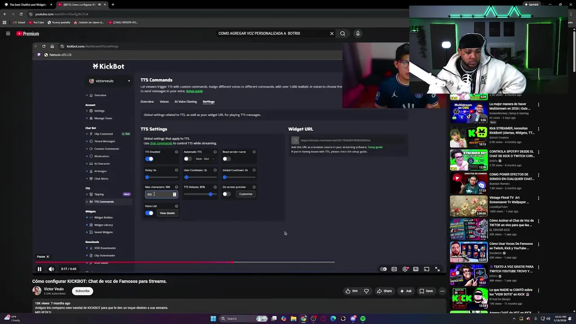Mute the video using the speaker icon

51,269
